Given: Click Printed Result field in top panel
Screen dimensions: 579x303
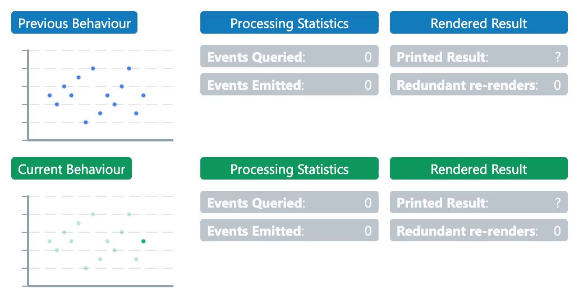Looking at the screenshot, I should point(479,56).
